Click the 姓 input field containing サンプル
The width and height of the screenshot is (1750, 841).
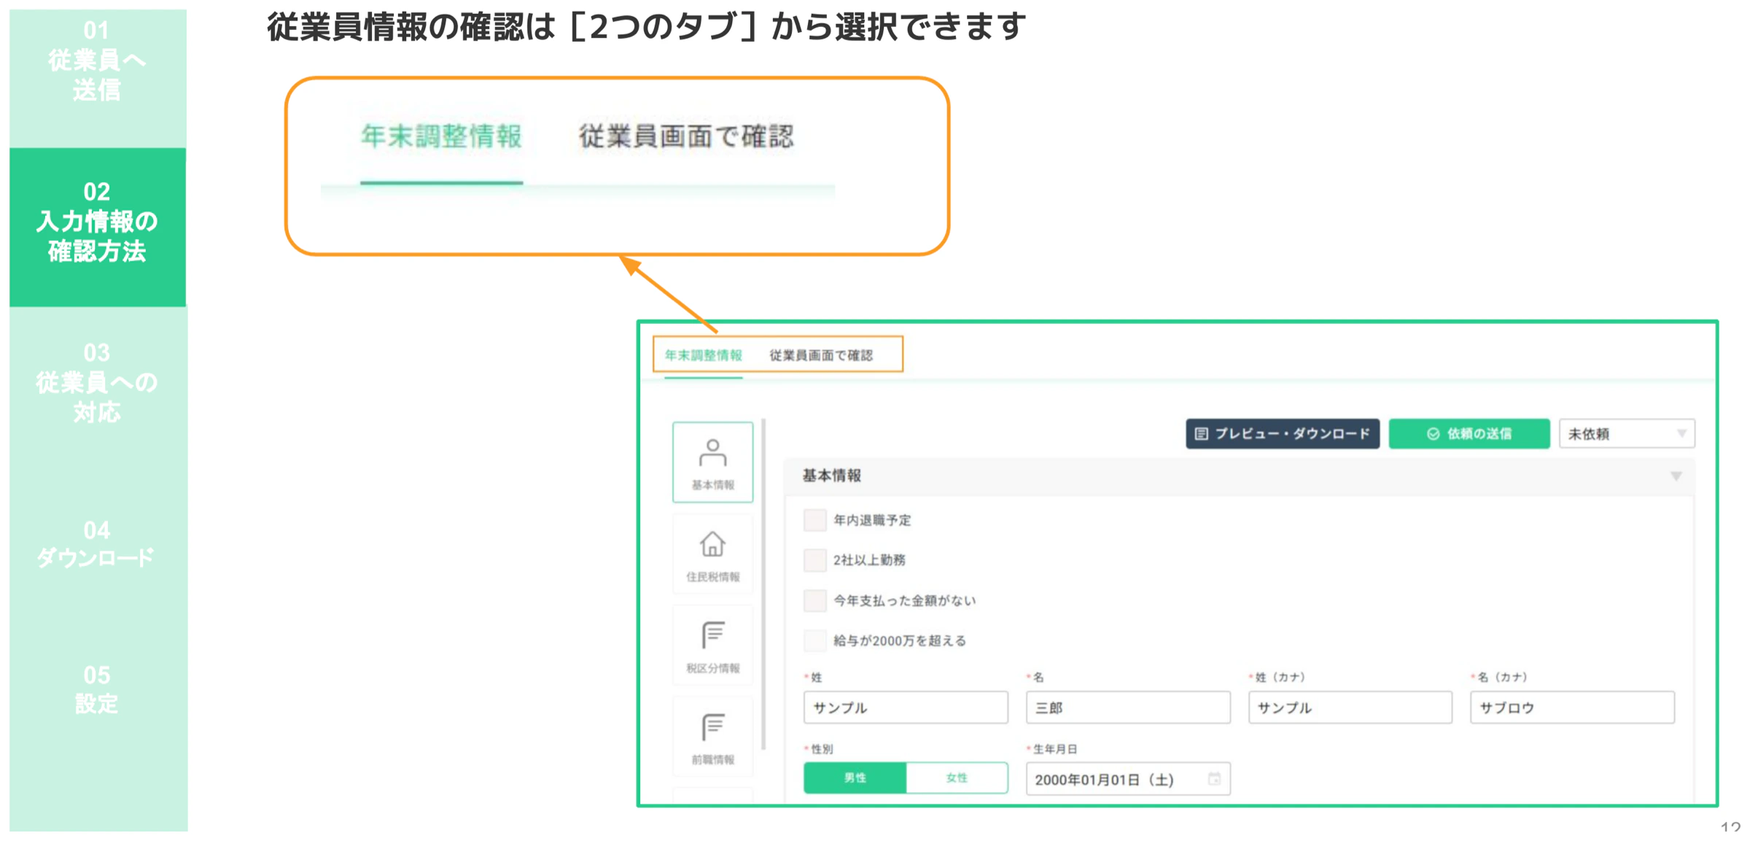906,708
